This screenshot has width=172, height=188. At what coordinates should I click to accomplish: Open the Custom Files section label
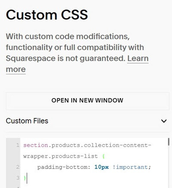coord(27,121)
